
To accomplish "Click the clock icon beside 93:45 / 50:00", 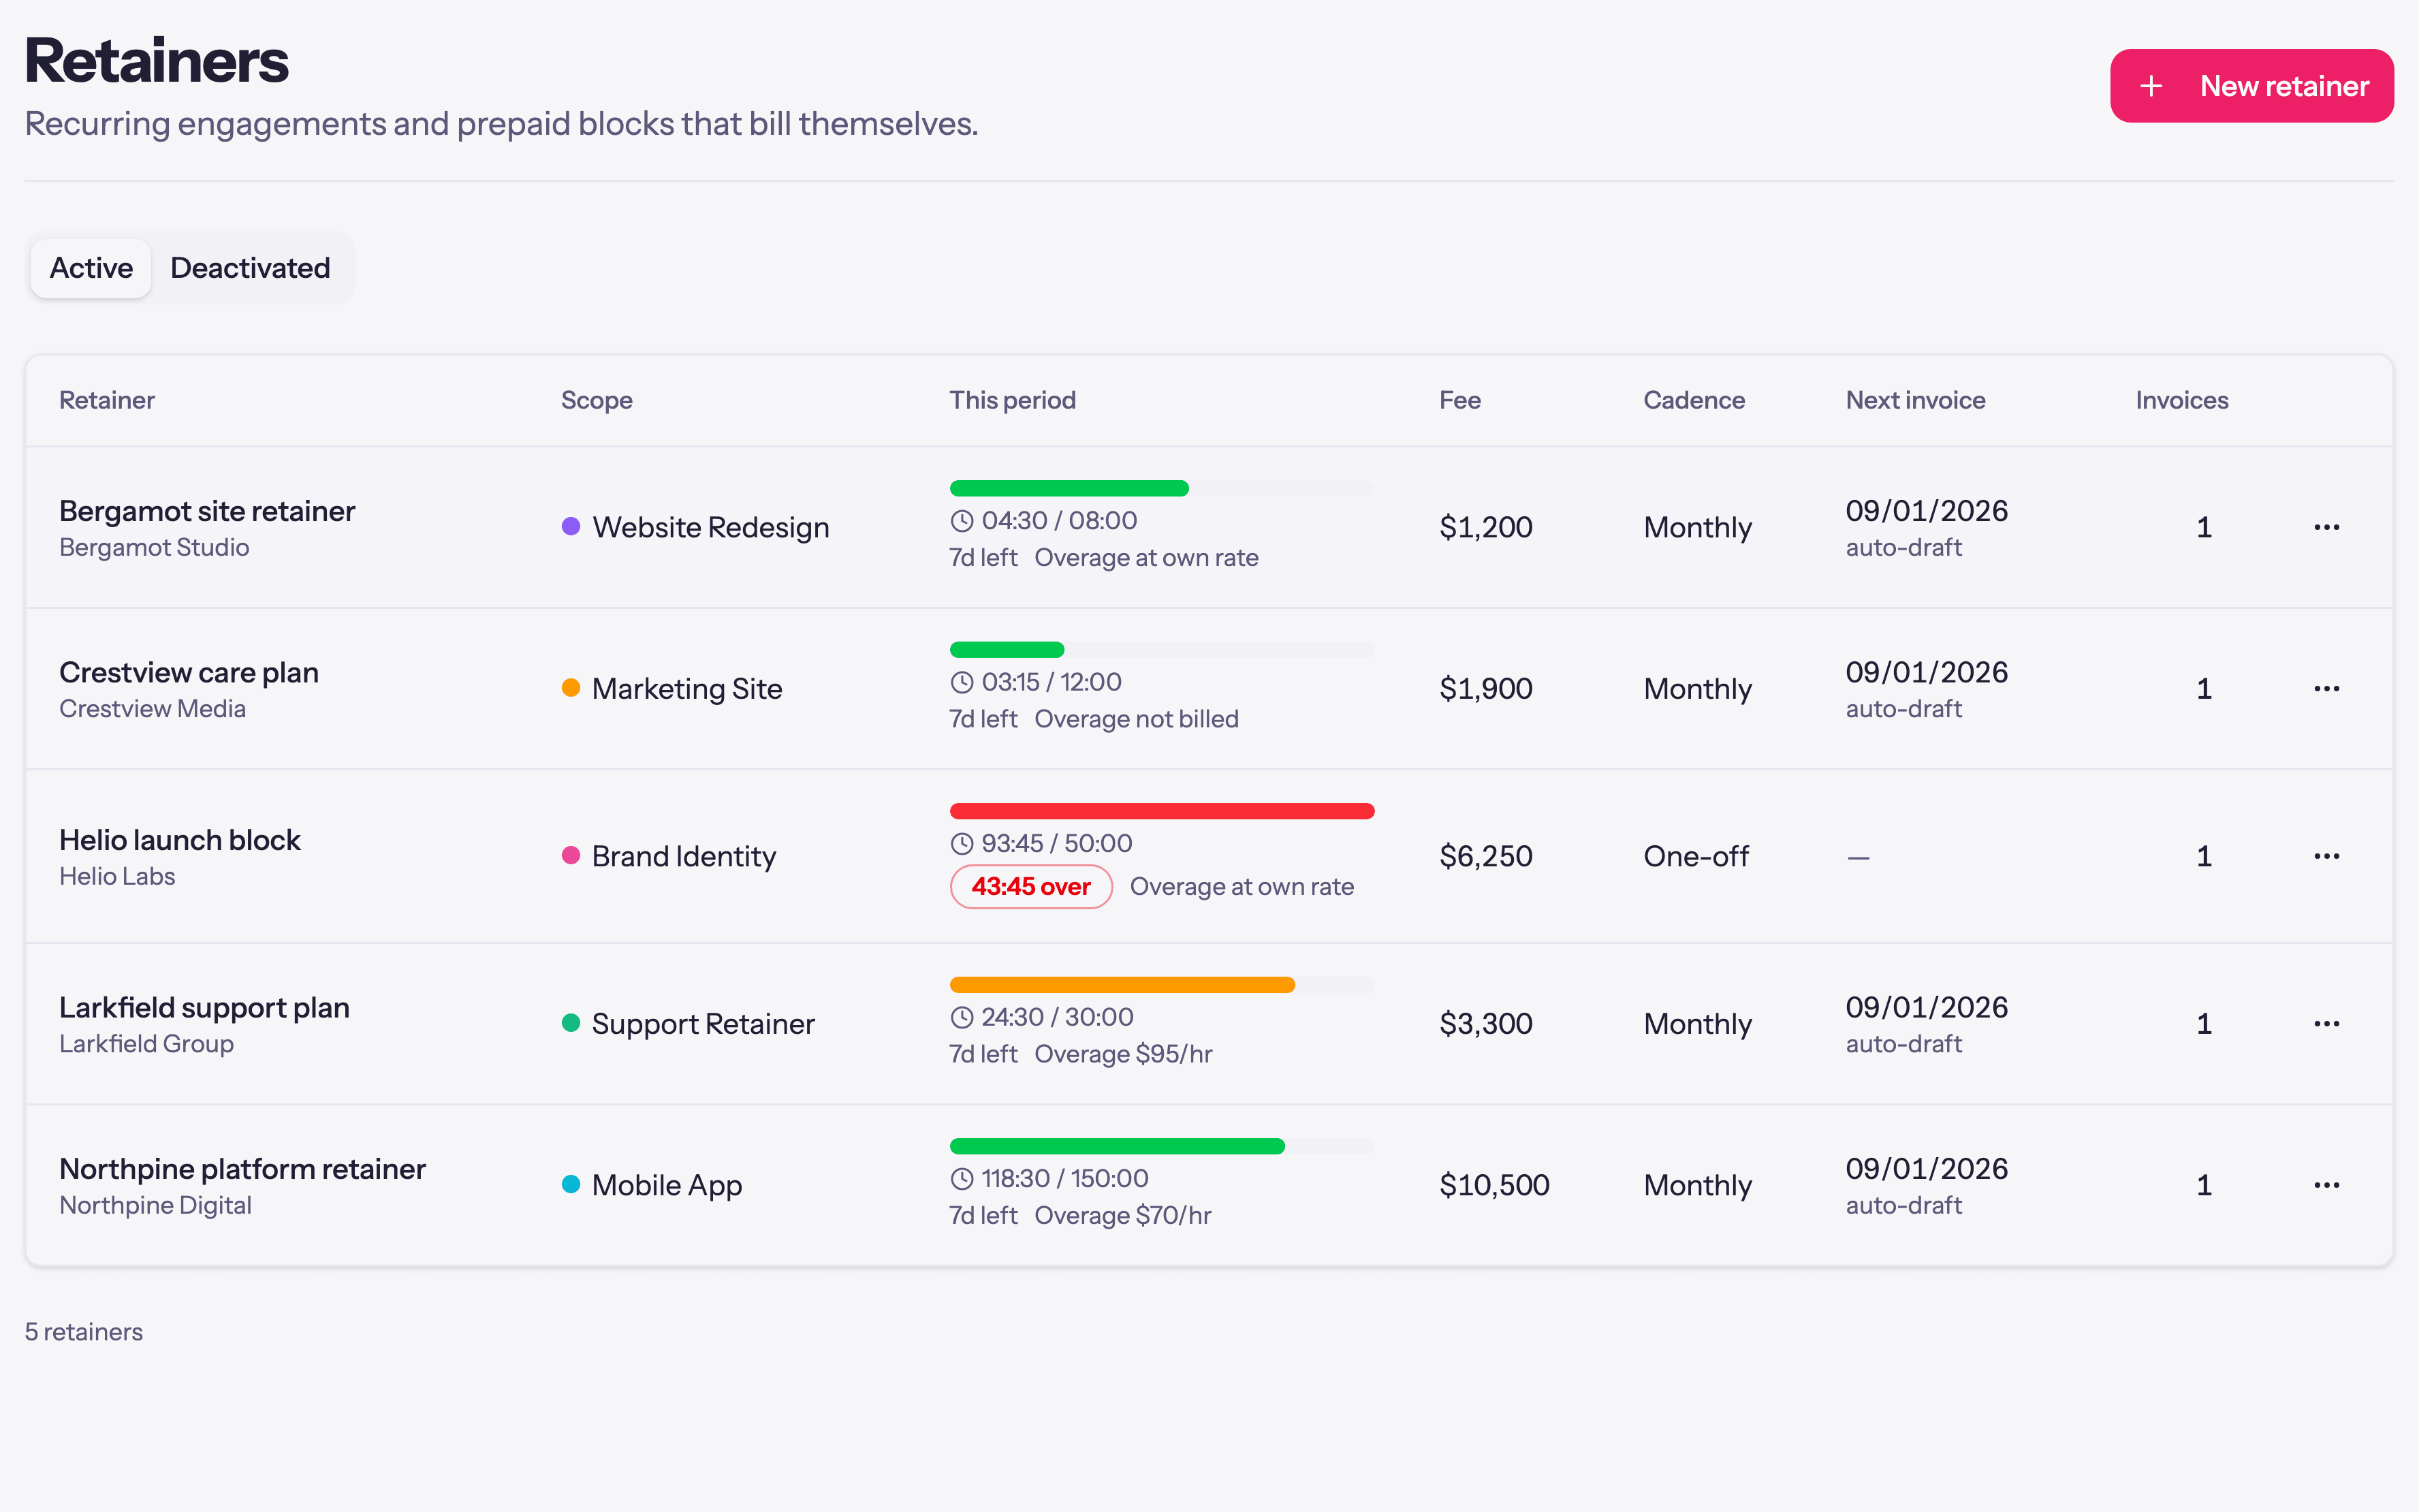I will click(x=962, y=844).
